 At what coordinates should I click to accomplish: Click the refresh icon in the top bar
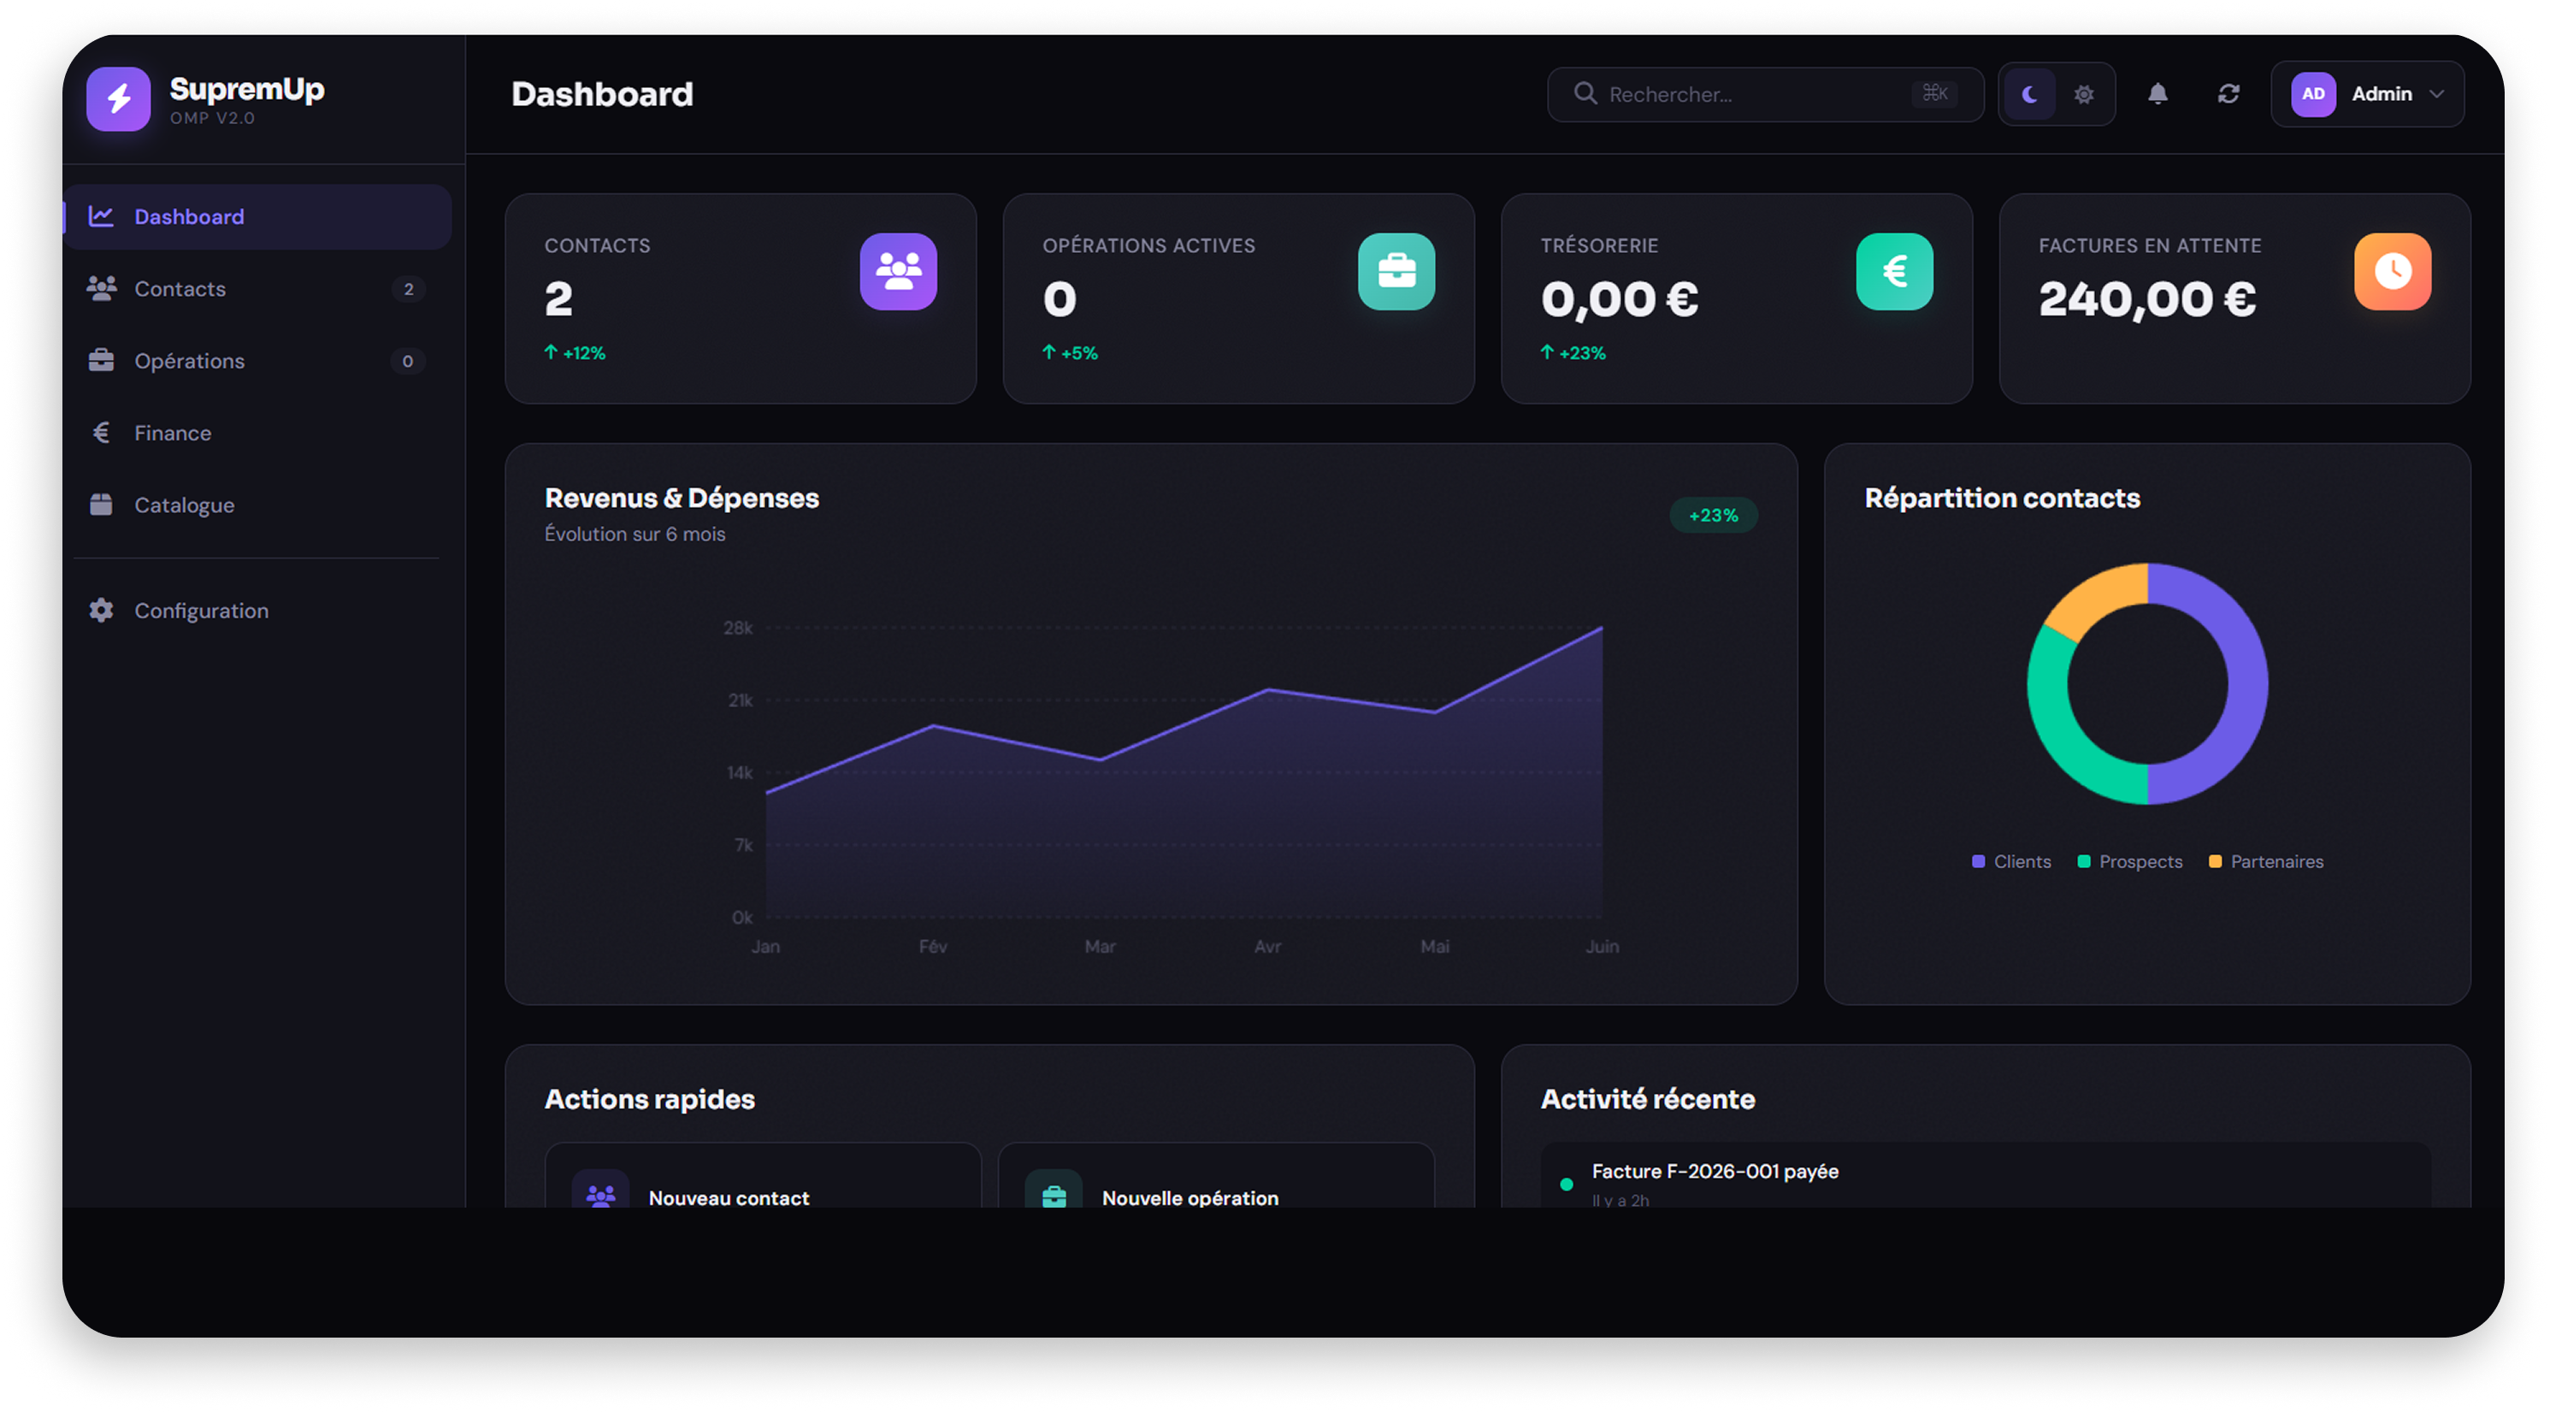[2228, 94]
